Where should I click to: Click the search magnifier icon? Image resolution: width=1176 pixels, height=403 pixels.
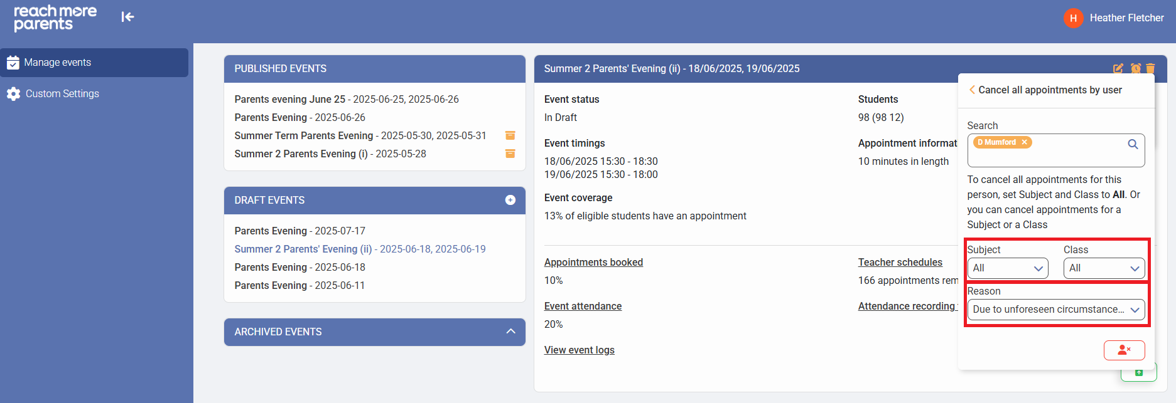coord(1133,144)
